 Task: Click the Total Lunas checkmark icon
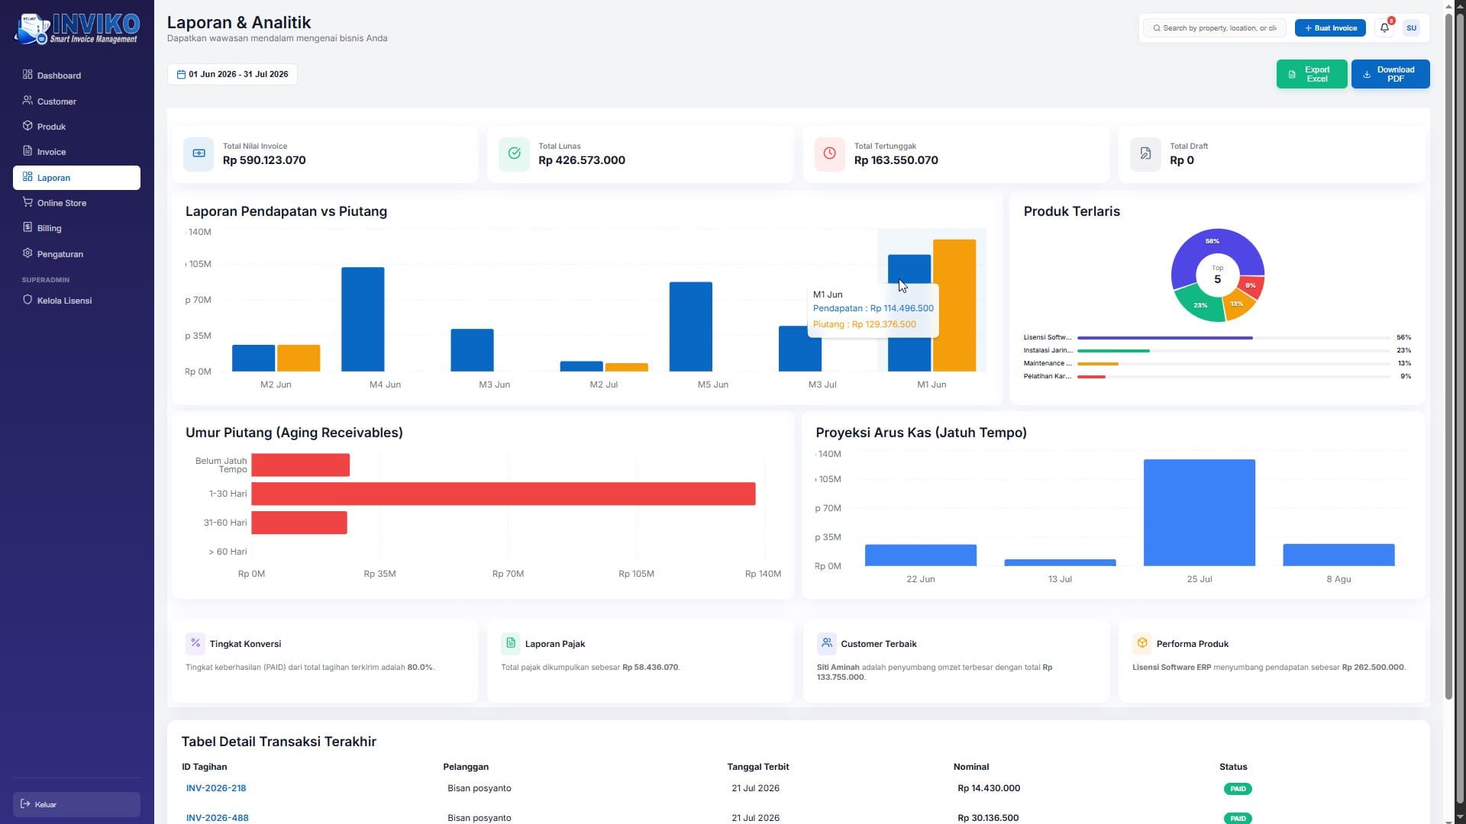click(514, 153)
